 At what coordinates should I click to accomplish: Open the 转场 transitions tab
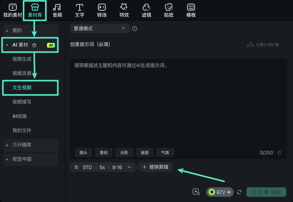click(x=102, y=11)
